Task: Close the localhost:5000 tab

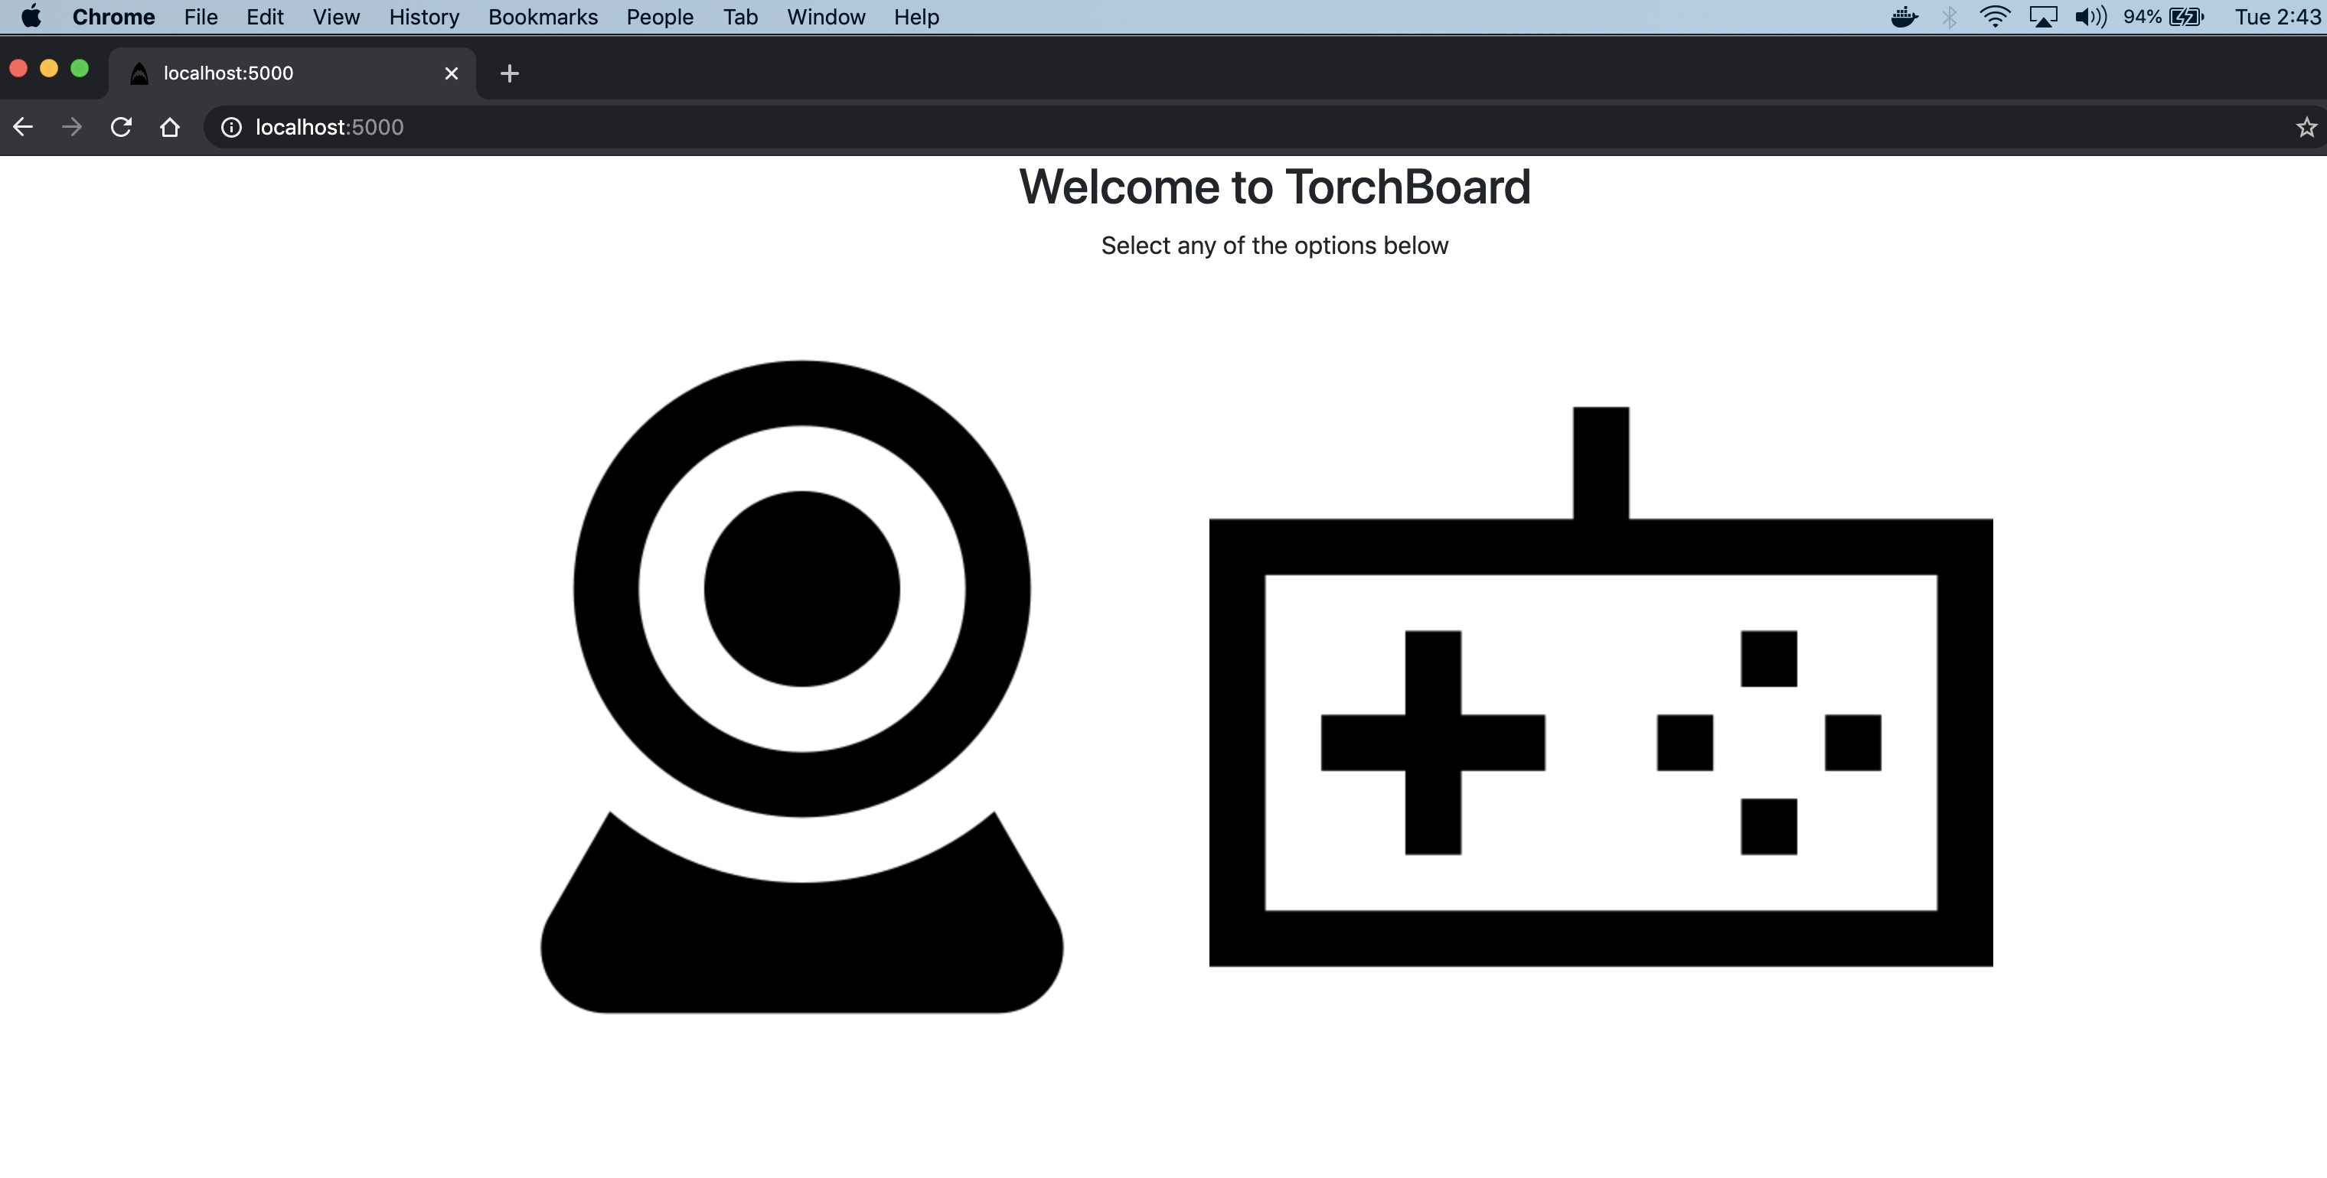Action: 452,73
